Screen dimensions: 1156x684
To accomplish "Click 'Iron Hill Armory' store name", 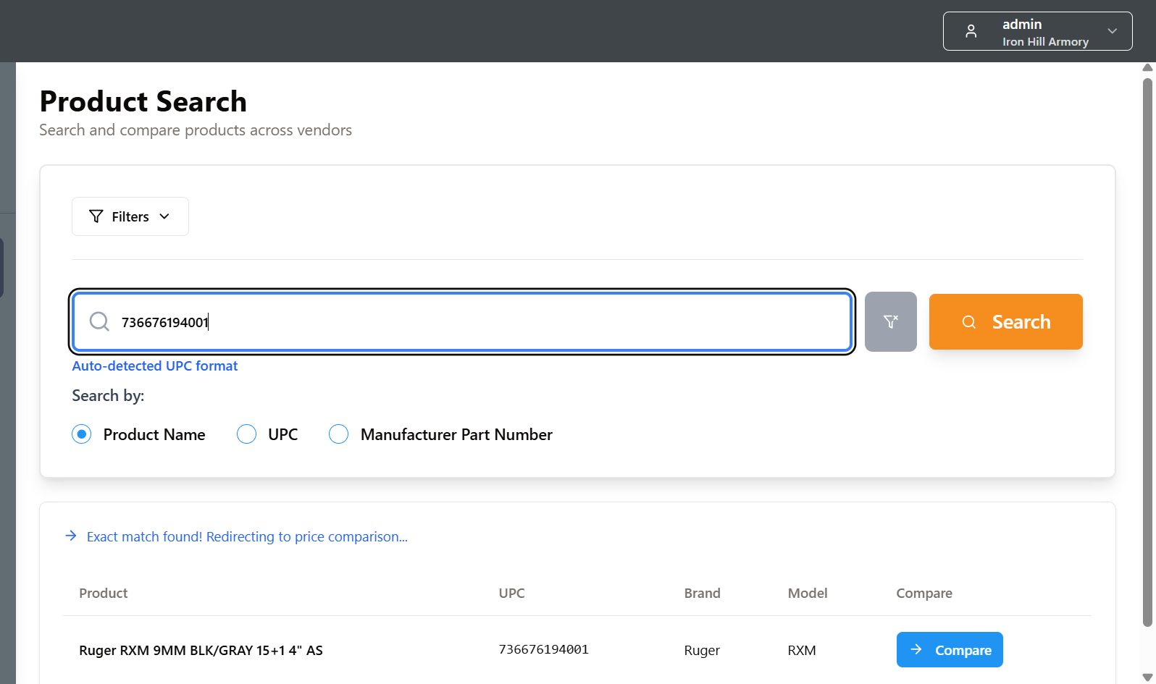I will click(x=1045, y=42).
